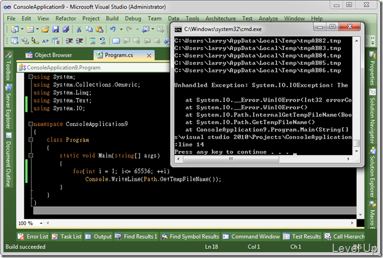The height and width of the screenshot is (258, 383).
Task: Open Add New Item dropdown arrow
Action: tap(37, 29)
